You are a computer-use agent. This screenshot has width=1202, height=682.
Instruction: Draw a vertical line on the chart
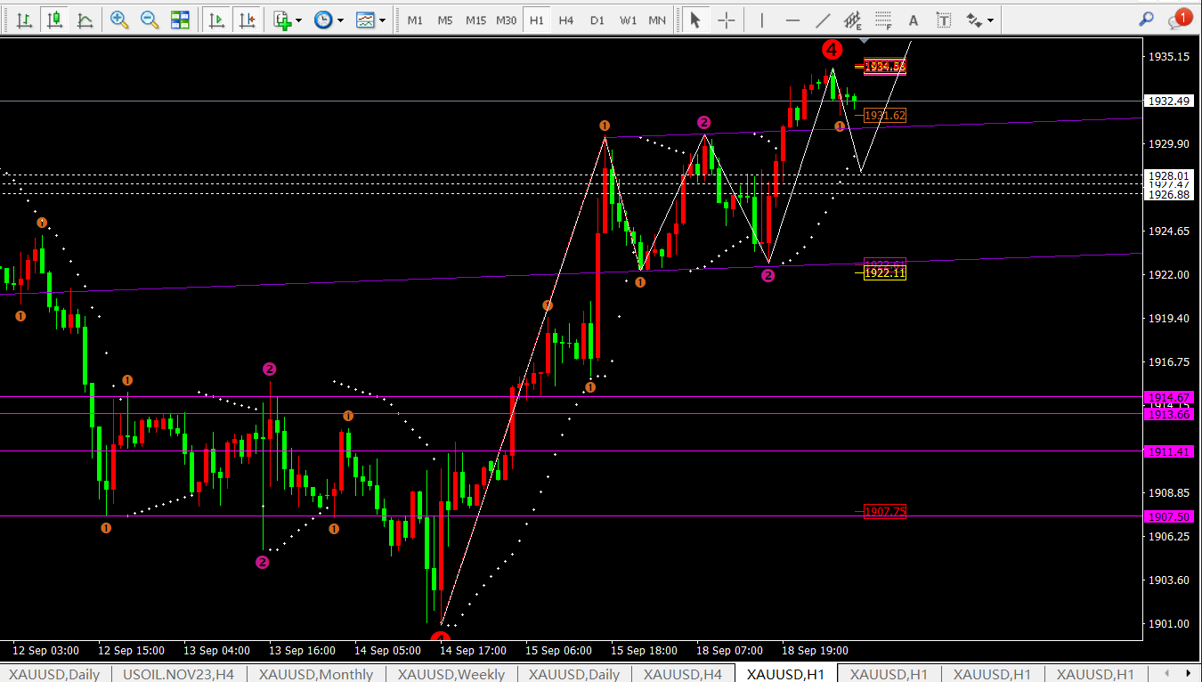pyautogui.click(x=762, y=20)
